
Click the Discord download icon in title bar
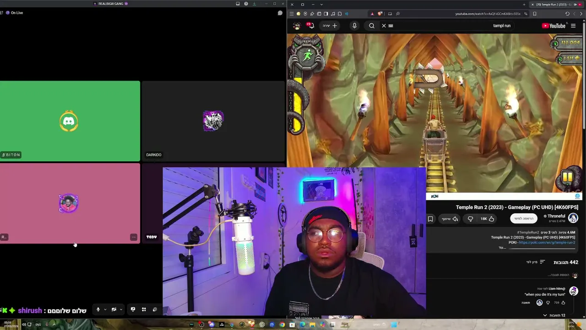[x=254, y=4]
